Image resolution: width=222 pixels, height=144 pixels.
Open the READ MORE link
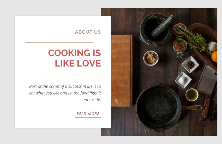coord(88,114)
